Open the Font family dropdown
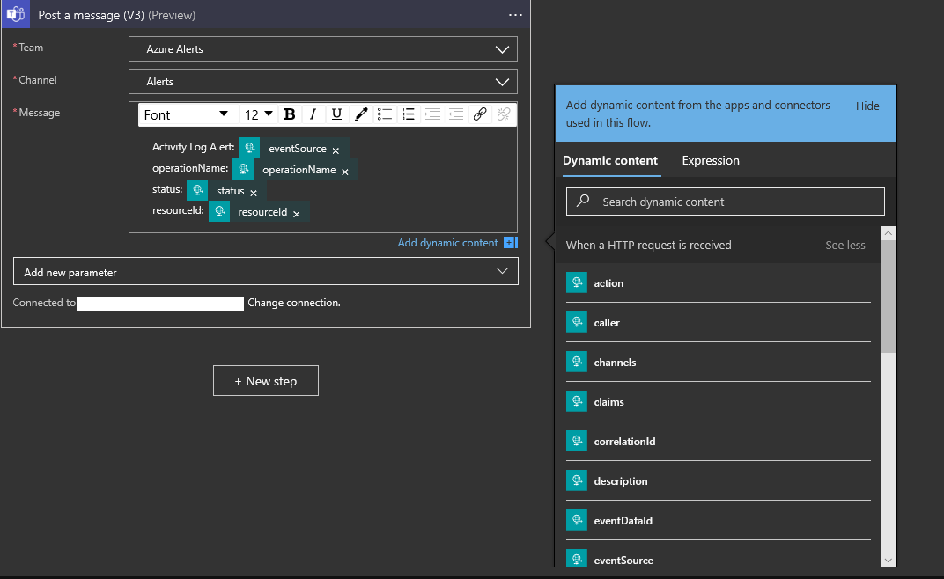The height and width of the screenshot is (579, 944). (186, 114)
